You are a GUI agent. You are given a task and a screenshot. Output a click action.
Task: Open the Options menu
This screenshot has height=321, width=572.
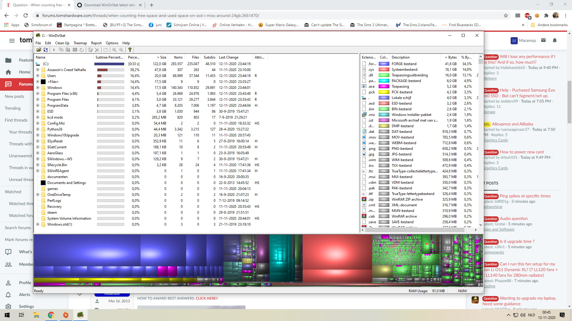coord(112,43)
